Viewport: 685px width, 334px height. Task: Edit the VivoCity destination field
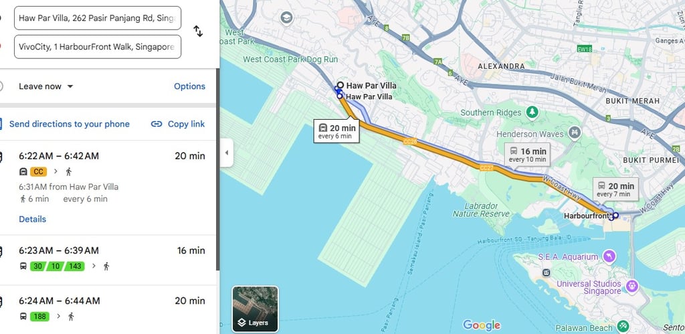[98, 47]
